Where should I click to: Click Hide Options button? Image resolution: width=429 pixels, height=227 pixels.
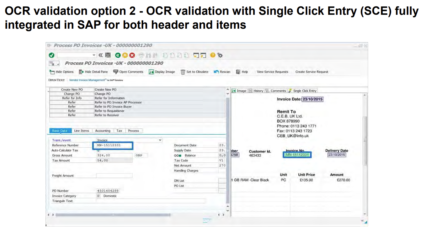pyautogui.click(x=61, y=72)
